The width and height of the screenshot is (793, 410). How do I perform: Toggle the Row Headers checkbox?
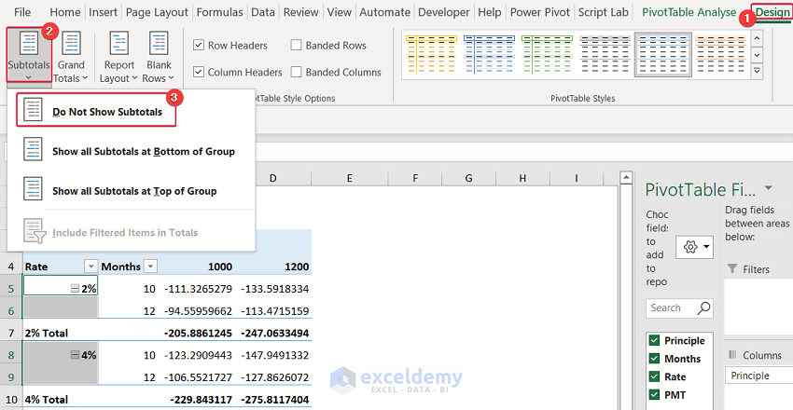pos(199,46)
